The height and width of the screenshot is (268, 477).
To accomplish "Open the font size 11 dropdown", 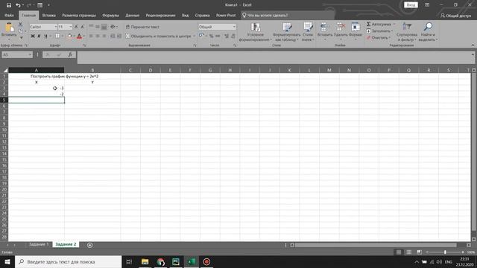I will tap(71, 27).
